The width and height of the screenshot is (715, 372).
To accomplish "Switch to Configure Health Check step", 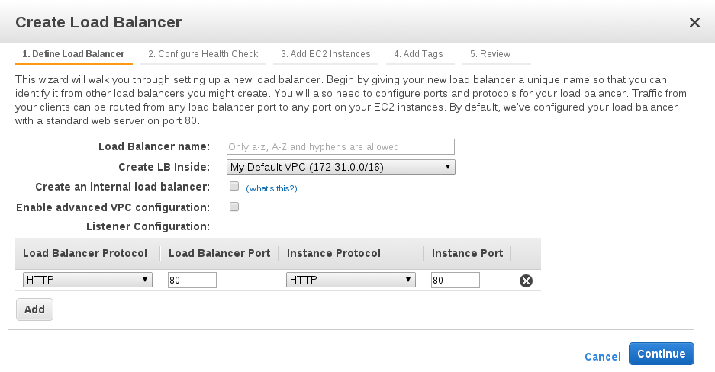I will (x=203, y=54).
